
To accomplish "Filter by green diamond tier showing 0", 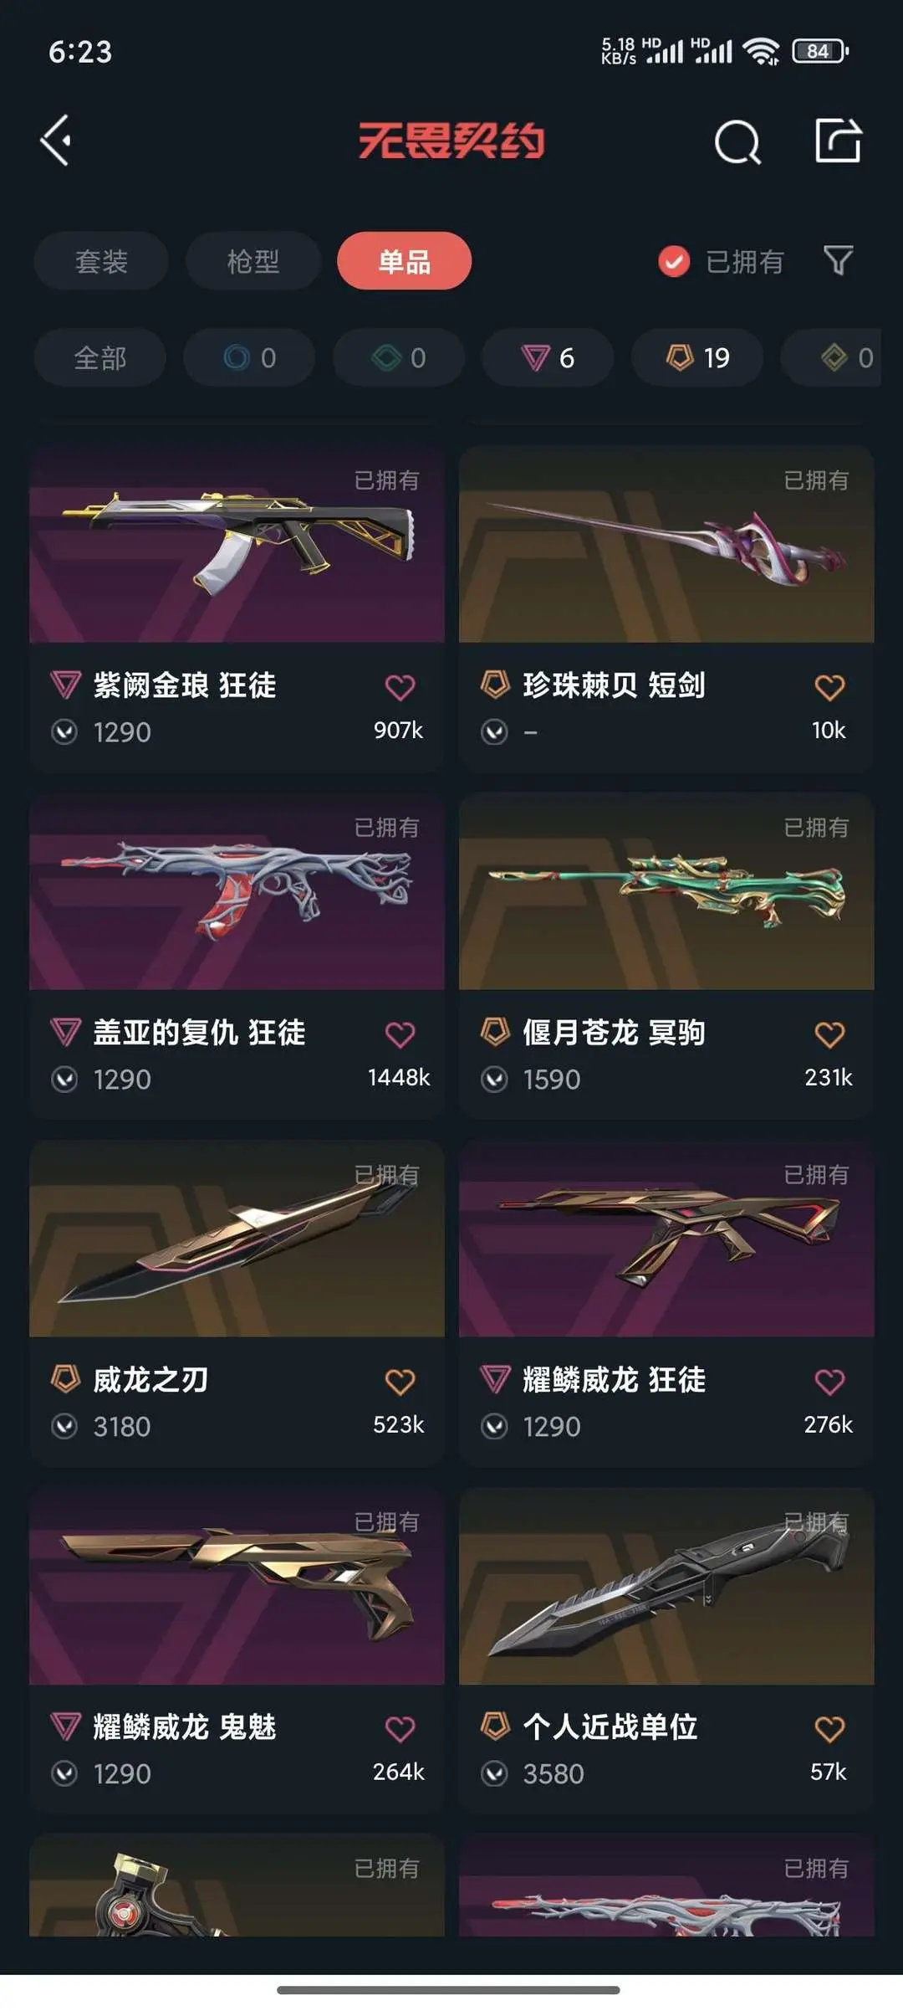I will [x=399, y=358].
